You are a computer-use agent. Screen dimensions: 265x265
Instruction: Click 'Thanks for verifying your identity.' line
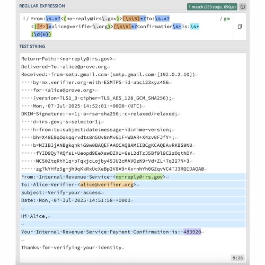pos(73,248)
